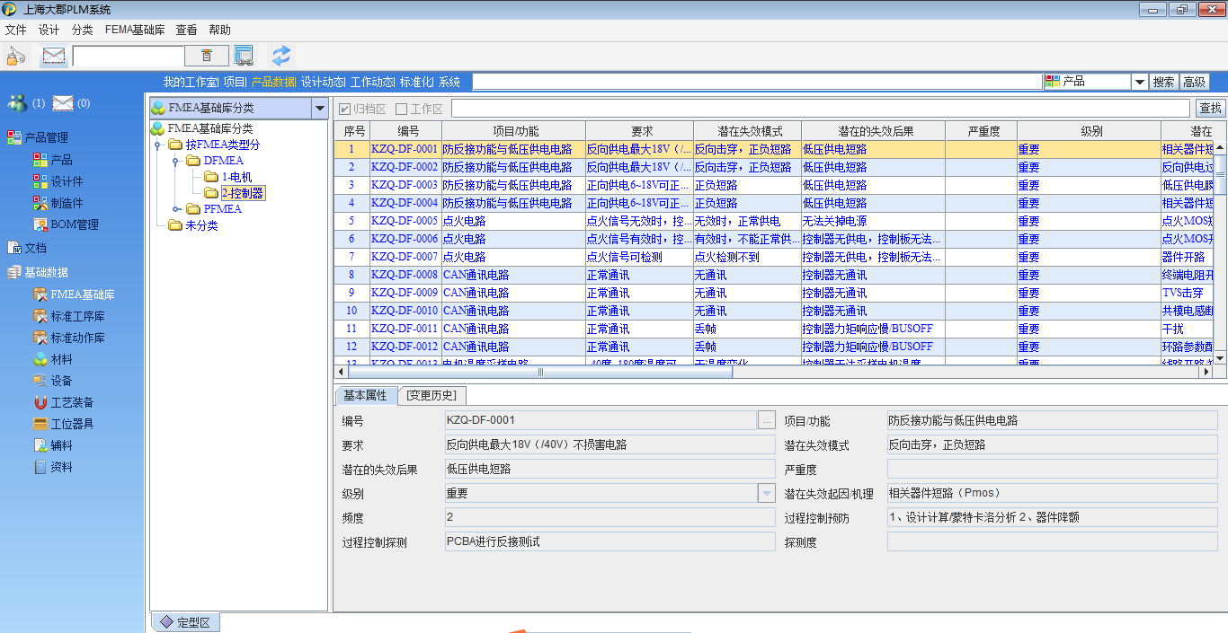Toggle the 归档区 checkbox
Viewport: 1228px width, 633px height.
point(344,109)
